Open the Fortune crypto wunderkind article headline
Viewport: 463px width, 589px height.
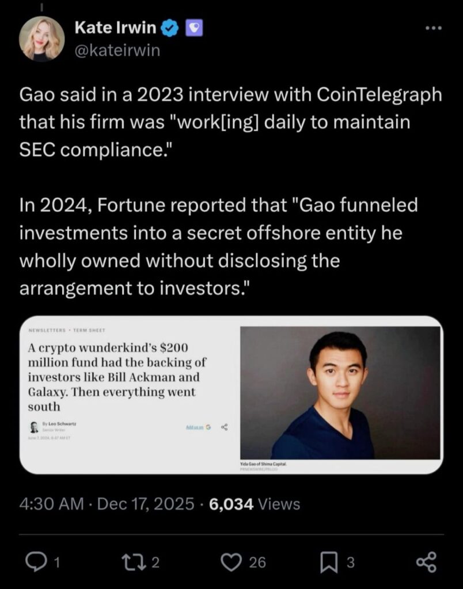click(114, 377)
